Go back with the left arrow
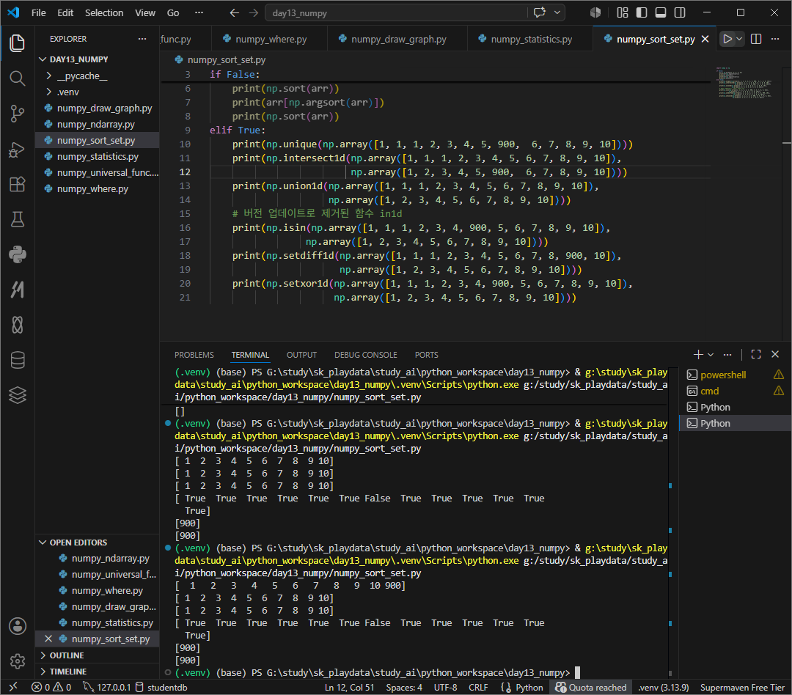The image size is (792, 695). point(235,12)
